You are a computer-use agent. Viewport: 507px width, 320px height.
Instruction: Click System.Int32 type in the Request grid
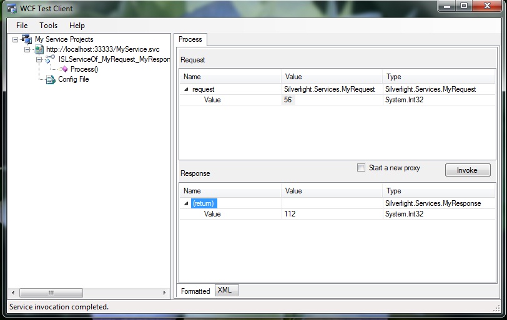coord(404,100)
